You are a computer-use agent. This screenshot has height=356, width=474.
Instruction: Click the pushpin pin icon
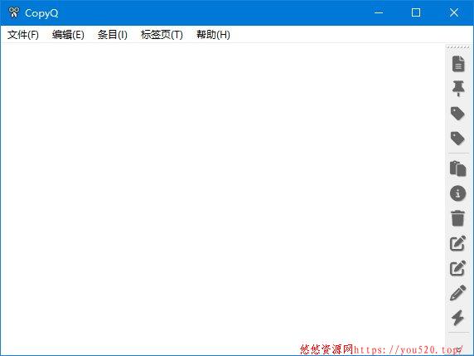(x=458, y=89)
